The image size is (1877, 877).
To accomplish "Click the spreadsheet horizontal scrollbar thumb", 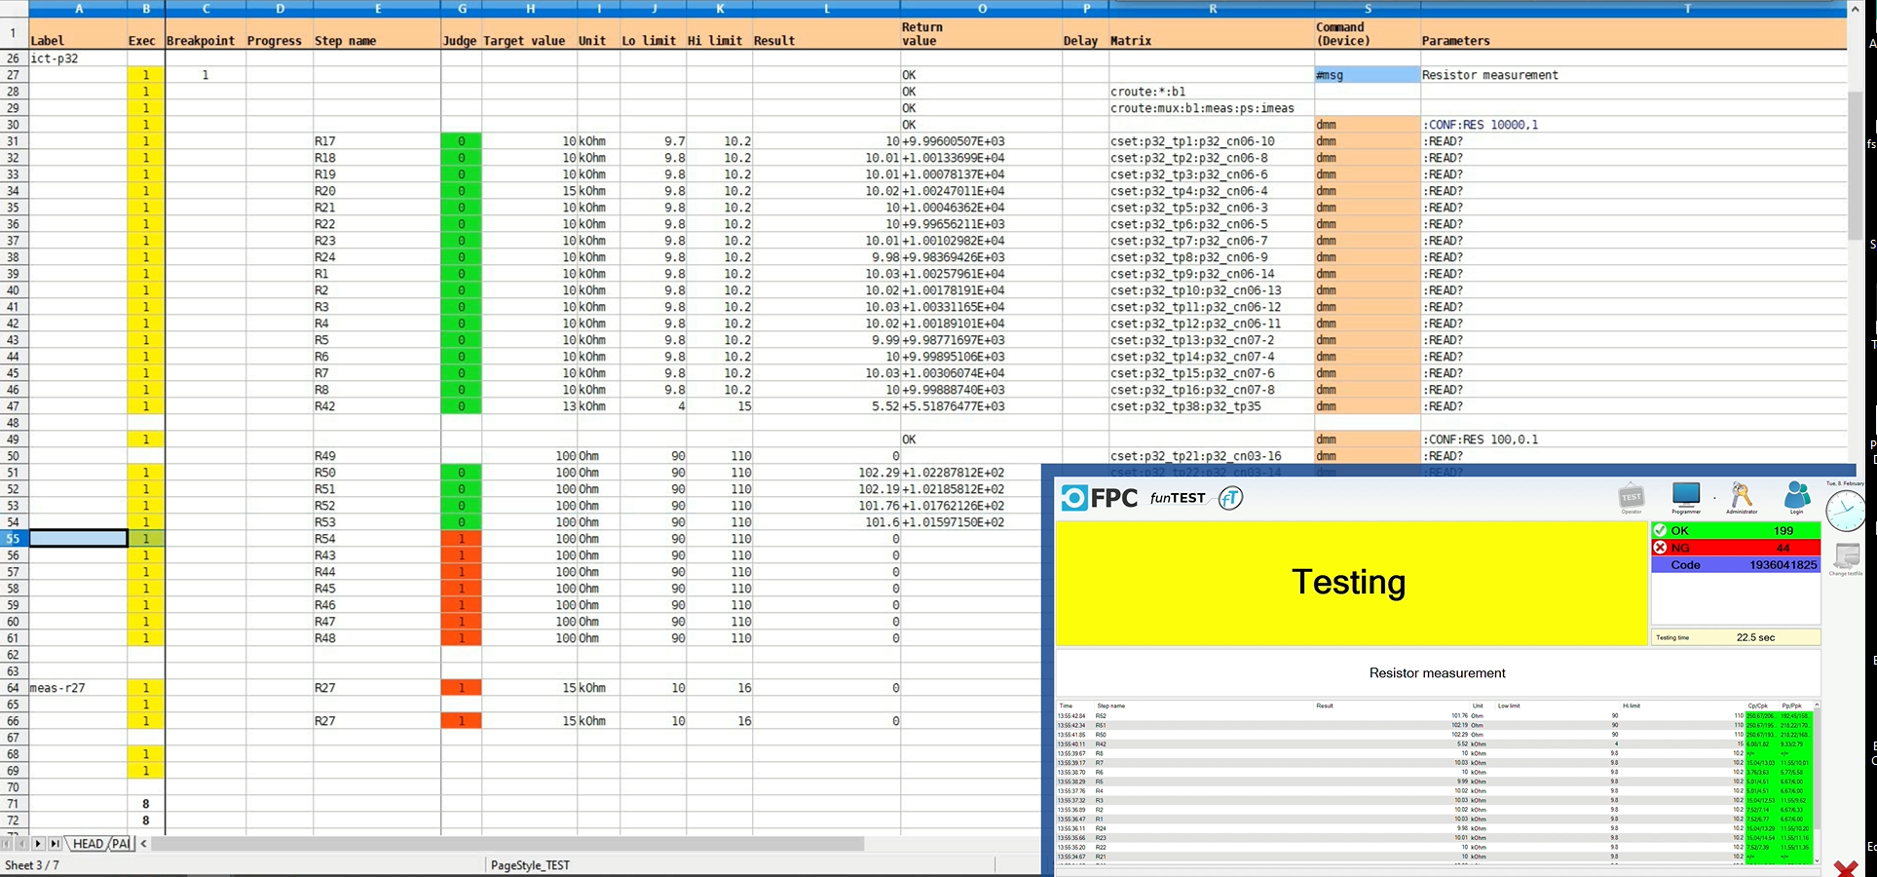I will pos(507,844).
